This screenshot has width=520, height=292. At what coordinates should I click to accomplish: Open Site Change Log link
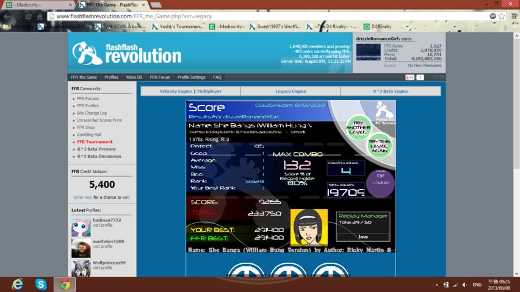92,113
